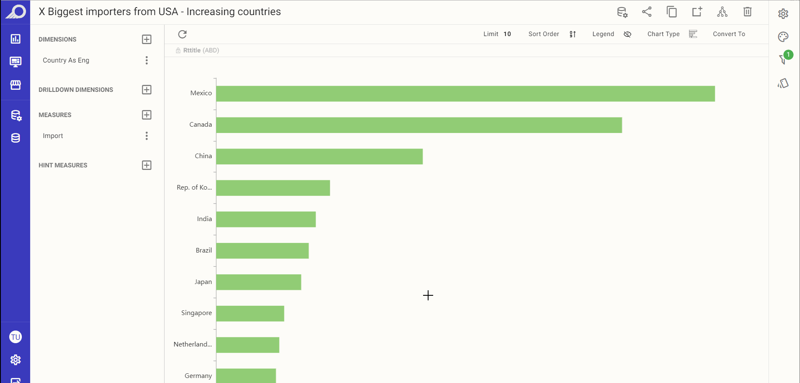Delete the chart with trash icon

[748, 12]
